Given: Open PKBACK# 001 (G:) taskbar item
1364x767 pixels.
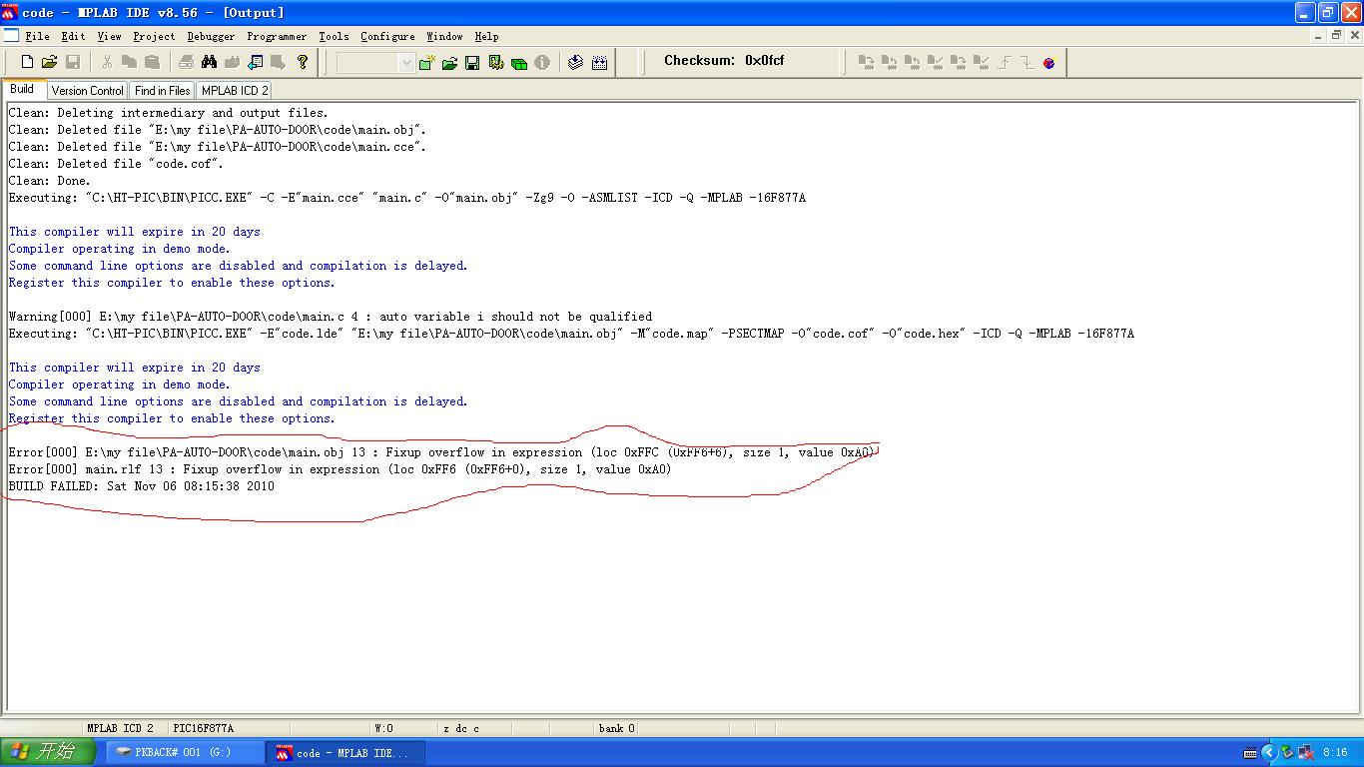Looking at the screenshot, I should (x=185, y=752).
